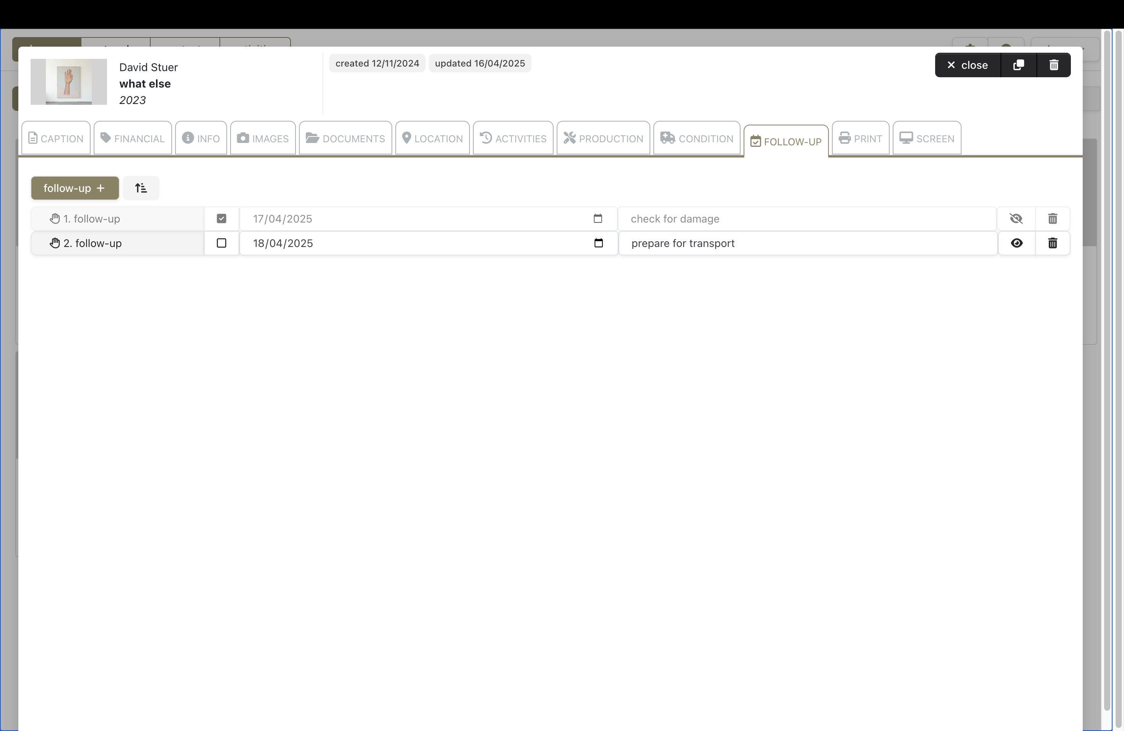Open the PRODUCTION tab
1124x731 pixels.
[603, 138]
